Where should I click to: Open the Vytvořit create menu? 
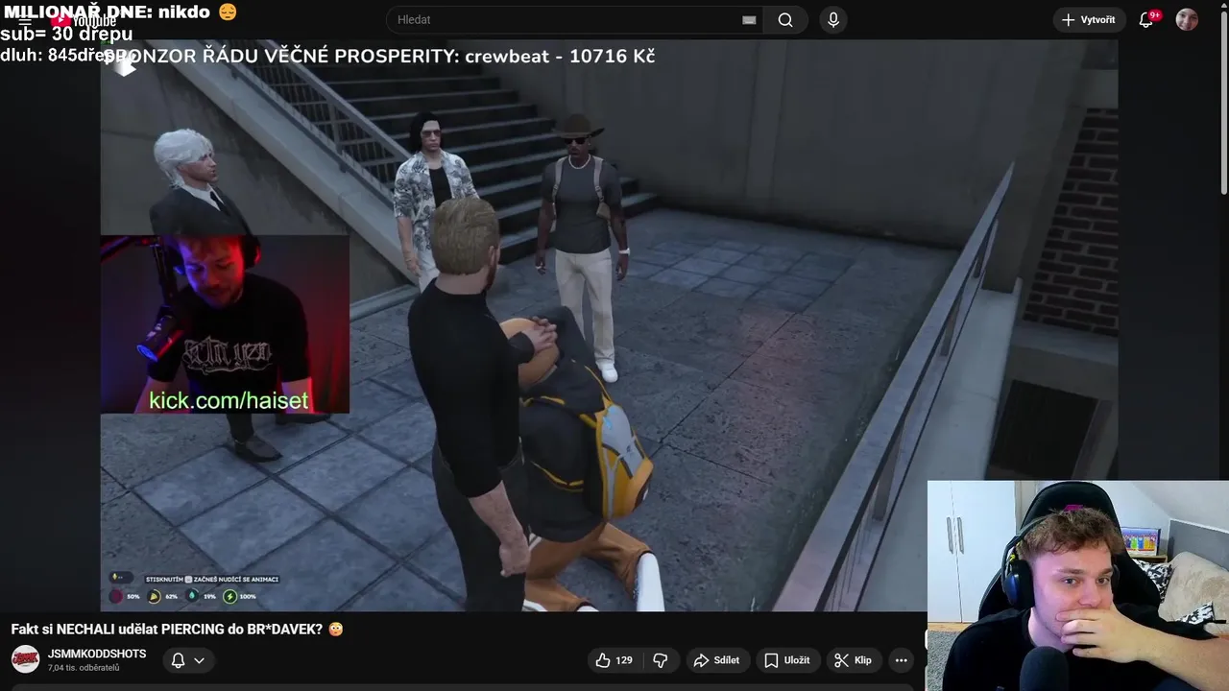tap(1089, 20)
